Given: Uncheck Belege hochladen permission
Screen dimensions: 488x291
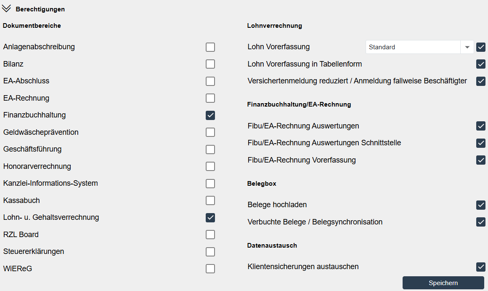Looking at the screenshot, I should [x=481, y=205].
